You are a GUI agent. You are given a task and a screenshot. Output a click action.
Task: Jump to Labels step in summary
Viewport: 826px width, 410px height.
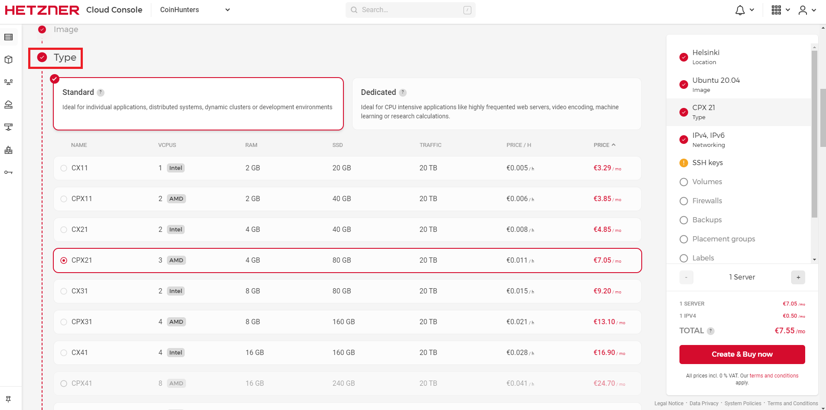738,258
